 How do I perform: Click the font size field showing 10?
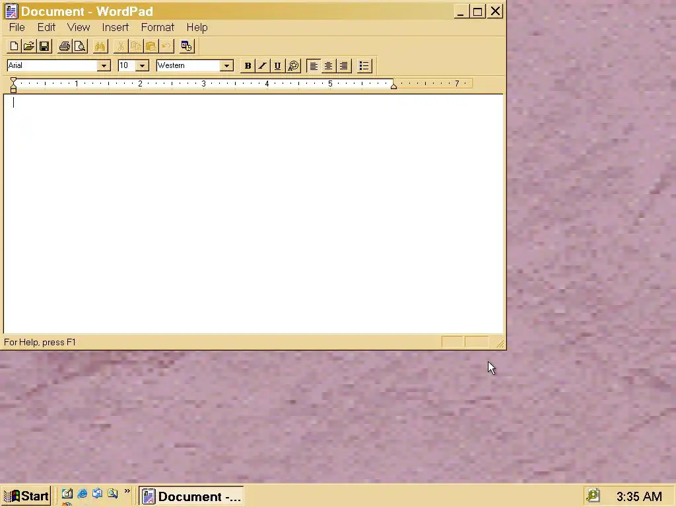pos(127,65)
